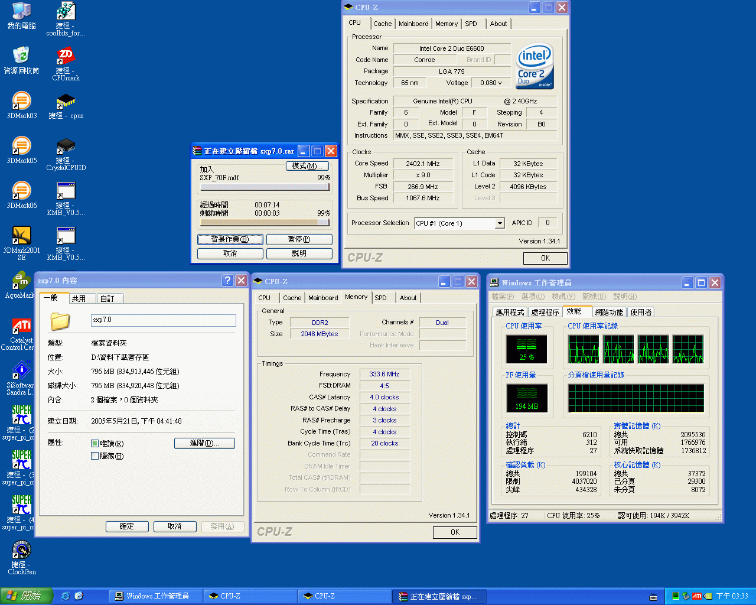This screenshot has height=605, width=756.
Task: Launch the CPUmark ZD shortcut
Action: (x=66, y=64)
